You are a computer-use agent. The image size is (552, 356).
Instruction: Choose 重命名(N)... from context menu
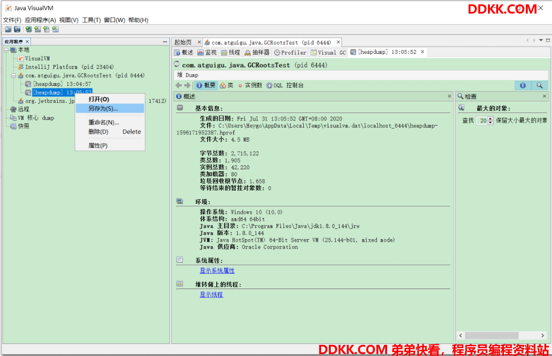[110, 122]
